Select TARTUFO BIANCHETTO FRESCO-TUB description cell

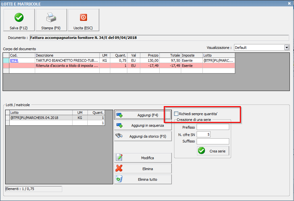click(x=67, y=60)
